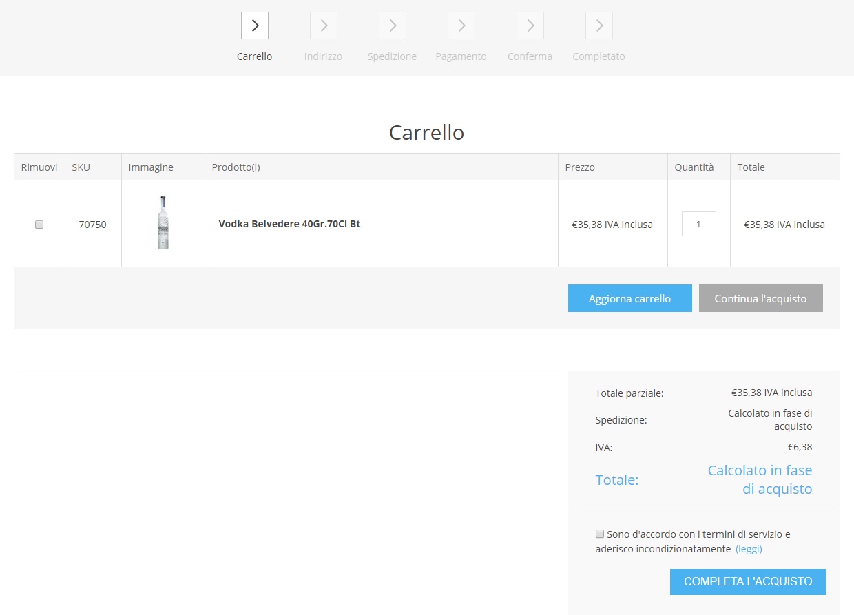Viewport: 854px width, 615px height.
Task: Click the Indirizzo step arrow icon
Action: pyautogui.click(x=324, y=25)
